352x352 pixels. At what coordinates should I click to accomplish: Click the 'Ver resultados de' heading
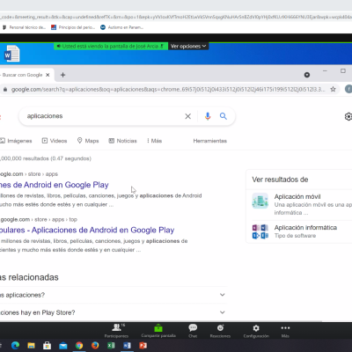click(x=280, y=180)
